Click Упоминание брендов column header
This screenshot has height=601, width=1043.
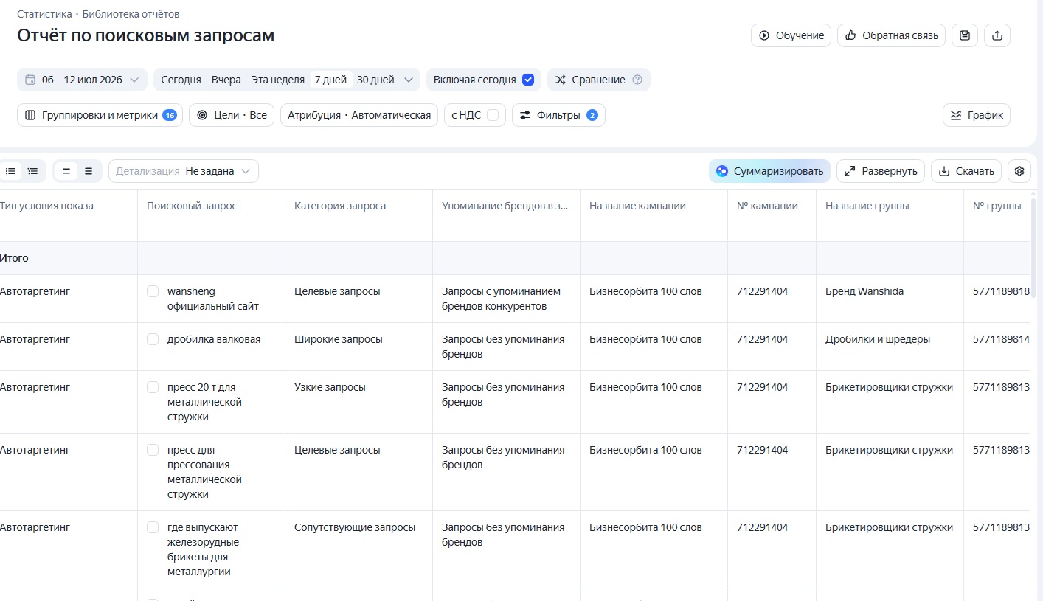[505, 206]
